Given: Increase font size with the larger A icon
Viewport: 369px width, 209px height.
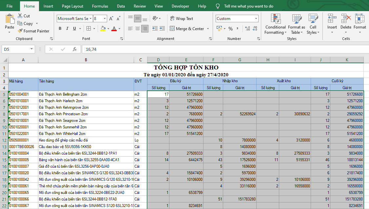Looking at the screenshot, I should click(x=111, y=19).
